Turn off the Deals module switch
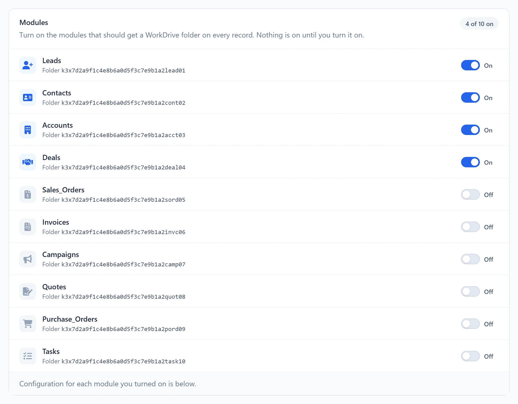 tap(470, 162)
